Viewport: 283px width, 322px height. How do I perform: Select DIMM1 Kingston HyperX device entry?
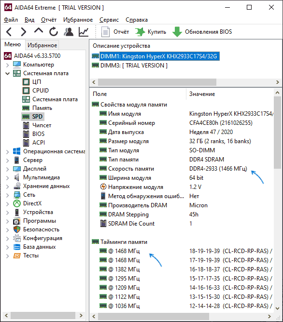pyautogui.click(x=156, y=56)
